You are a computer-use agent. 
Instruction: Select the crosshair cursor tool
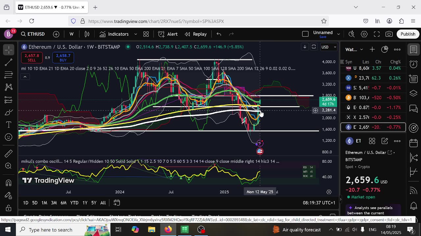pyautogui.click(x=9, y=50)
